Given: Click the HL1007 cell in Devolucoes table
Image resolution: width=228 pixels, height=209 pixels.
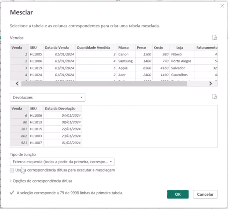Looking at the screenshot, I should click(36, 143).
